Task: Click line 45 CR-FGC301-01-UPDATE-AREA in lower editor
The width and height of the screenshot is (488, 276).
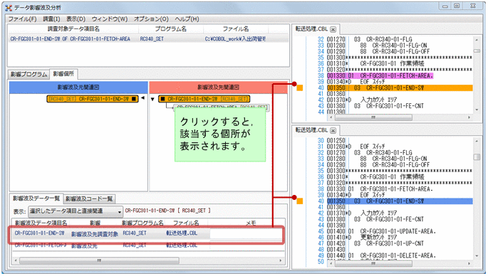Action: [x=381, y=232]
